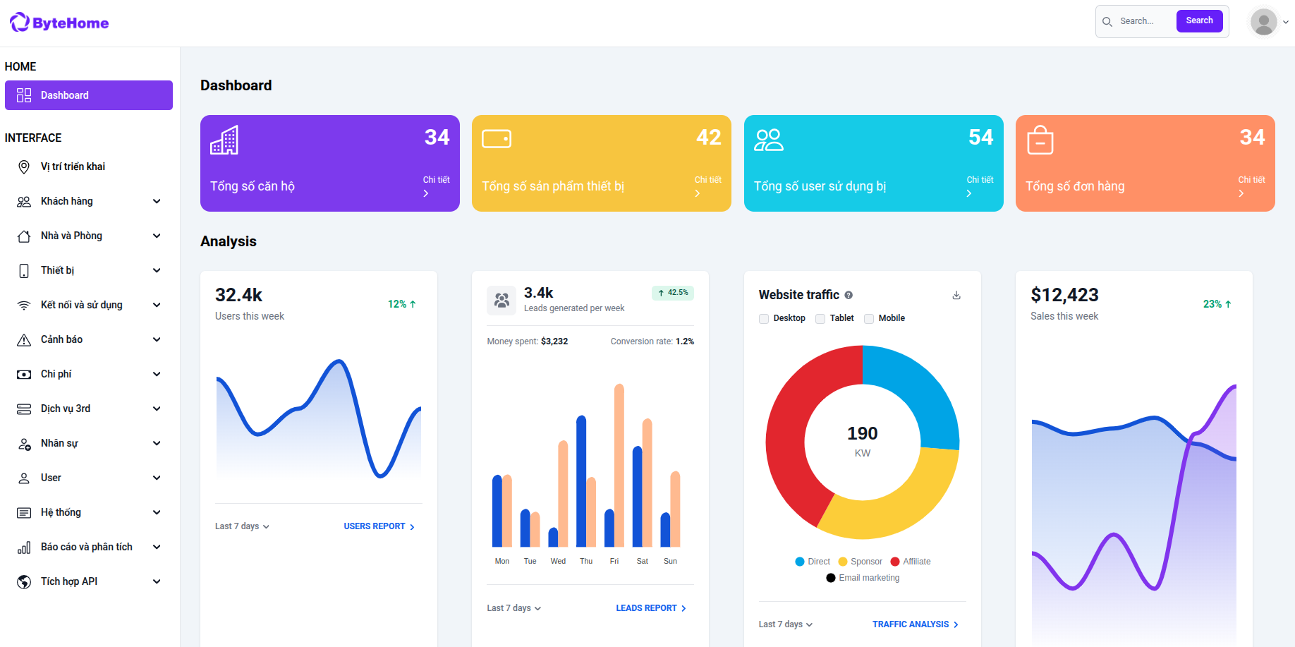This screenshot has width=1295, height=647.
Task: Toggle the Mobile checkbox
Action: [869, 319]
